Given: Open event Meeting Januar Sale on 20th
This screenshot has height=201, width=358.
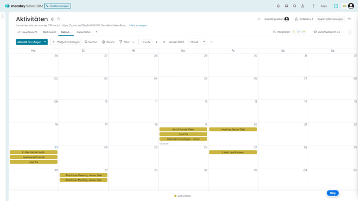Looking at the screenshot, I should coord(233,129).
